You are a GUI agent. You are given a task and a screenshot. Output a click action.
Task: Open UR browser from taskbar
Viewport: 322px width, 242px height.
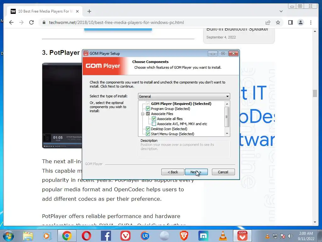pyautogui.click(x=145, y=236)
